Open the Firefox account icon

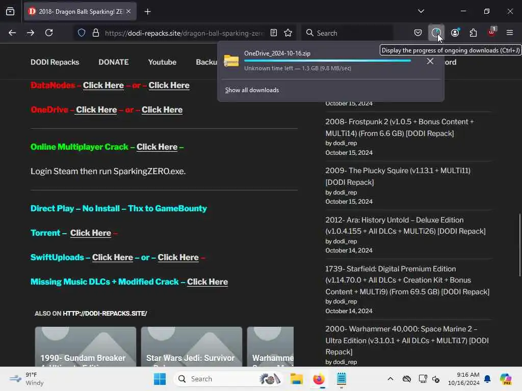[x=455, y=33]
